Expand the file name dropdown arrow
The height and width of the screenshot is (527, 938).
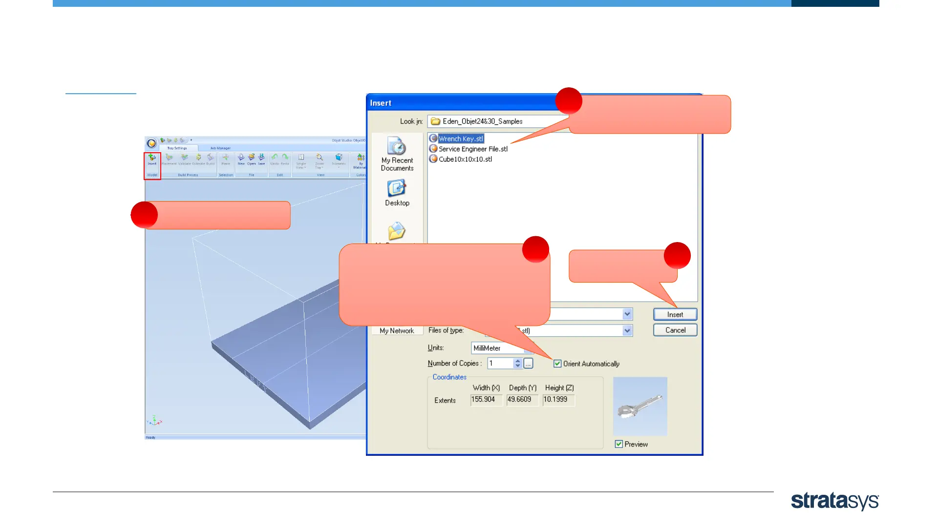pos(627,314)
